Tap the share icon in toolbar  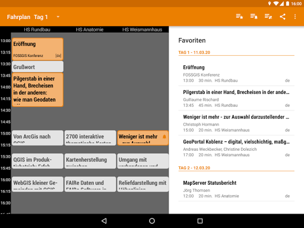point(283,17)
